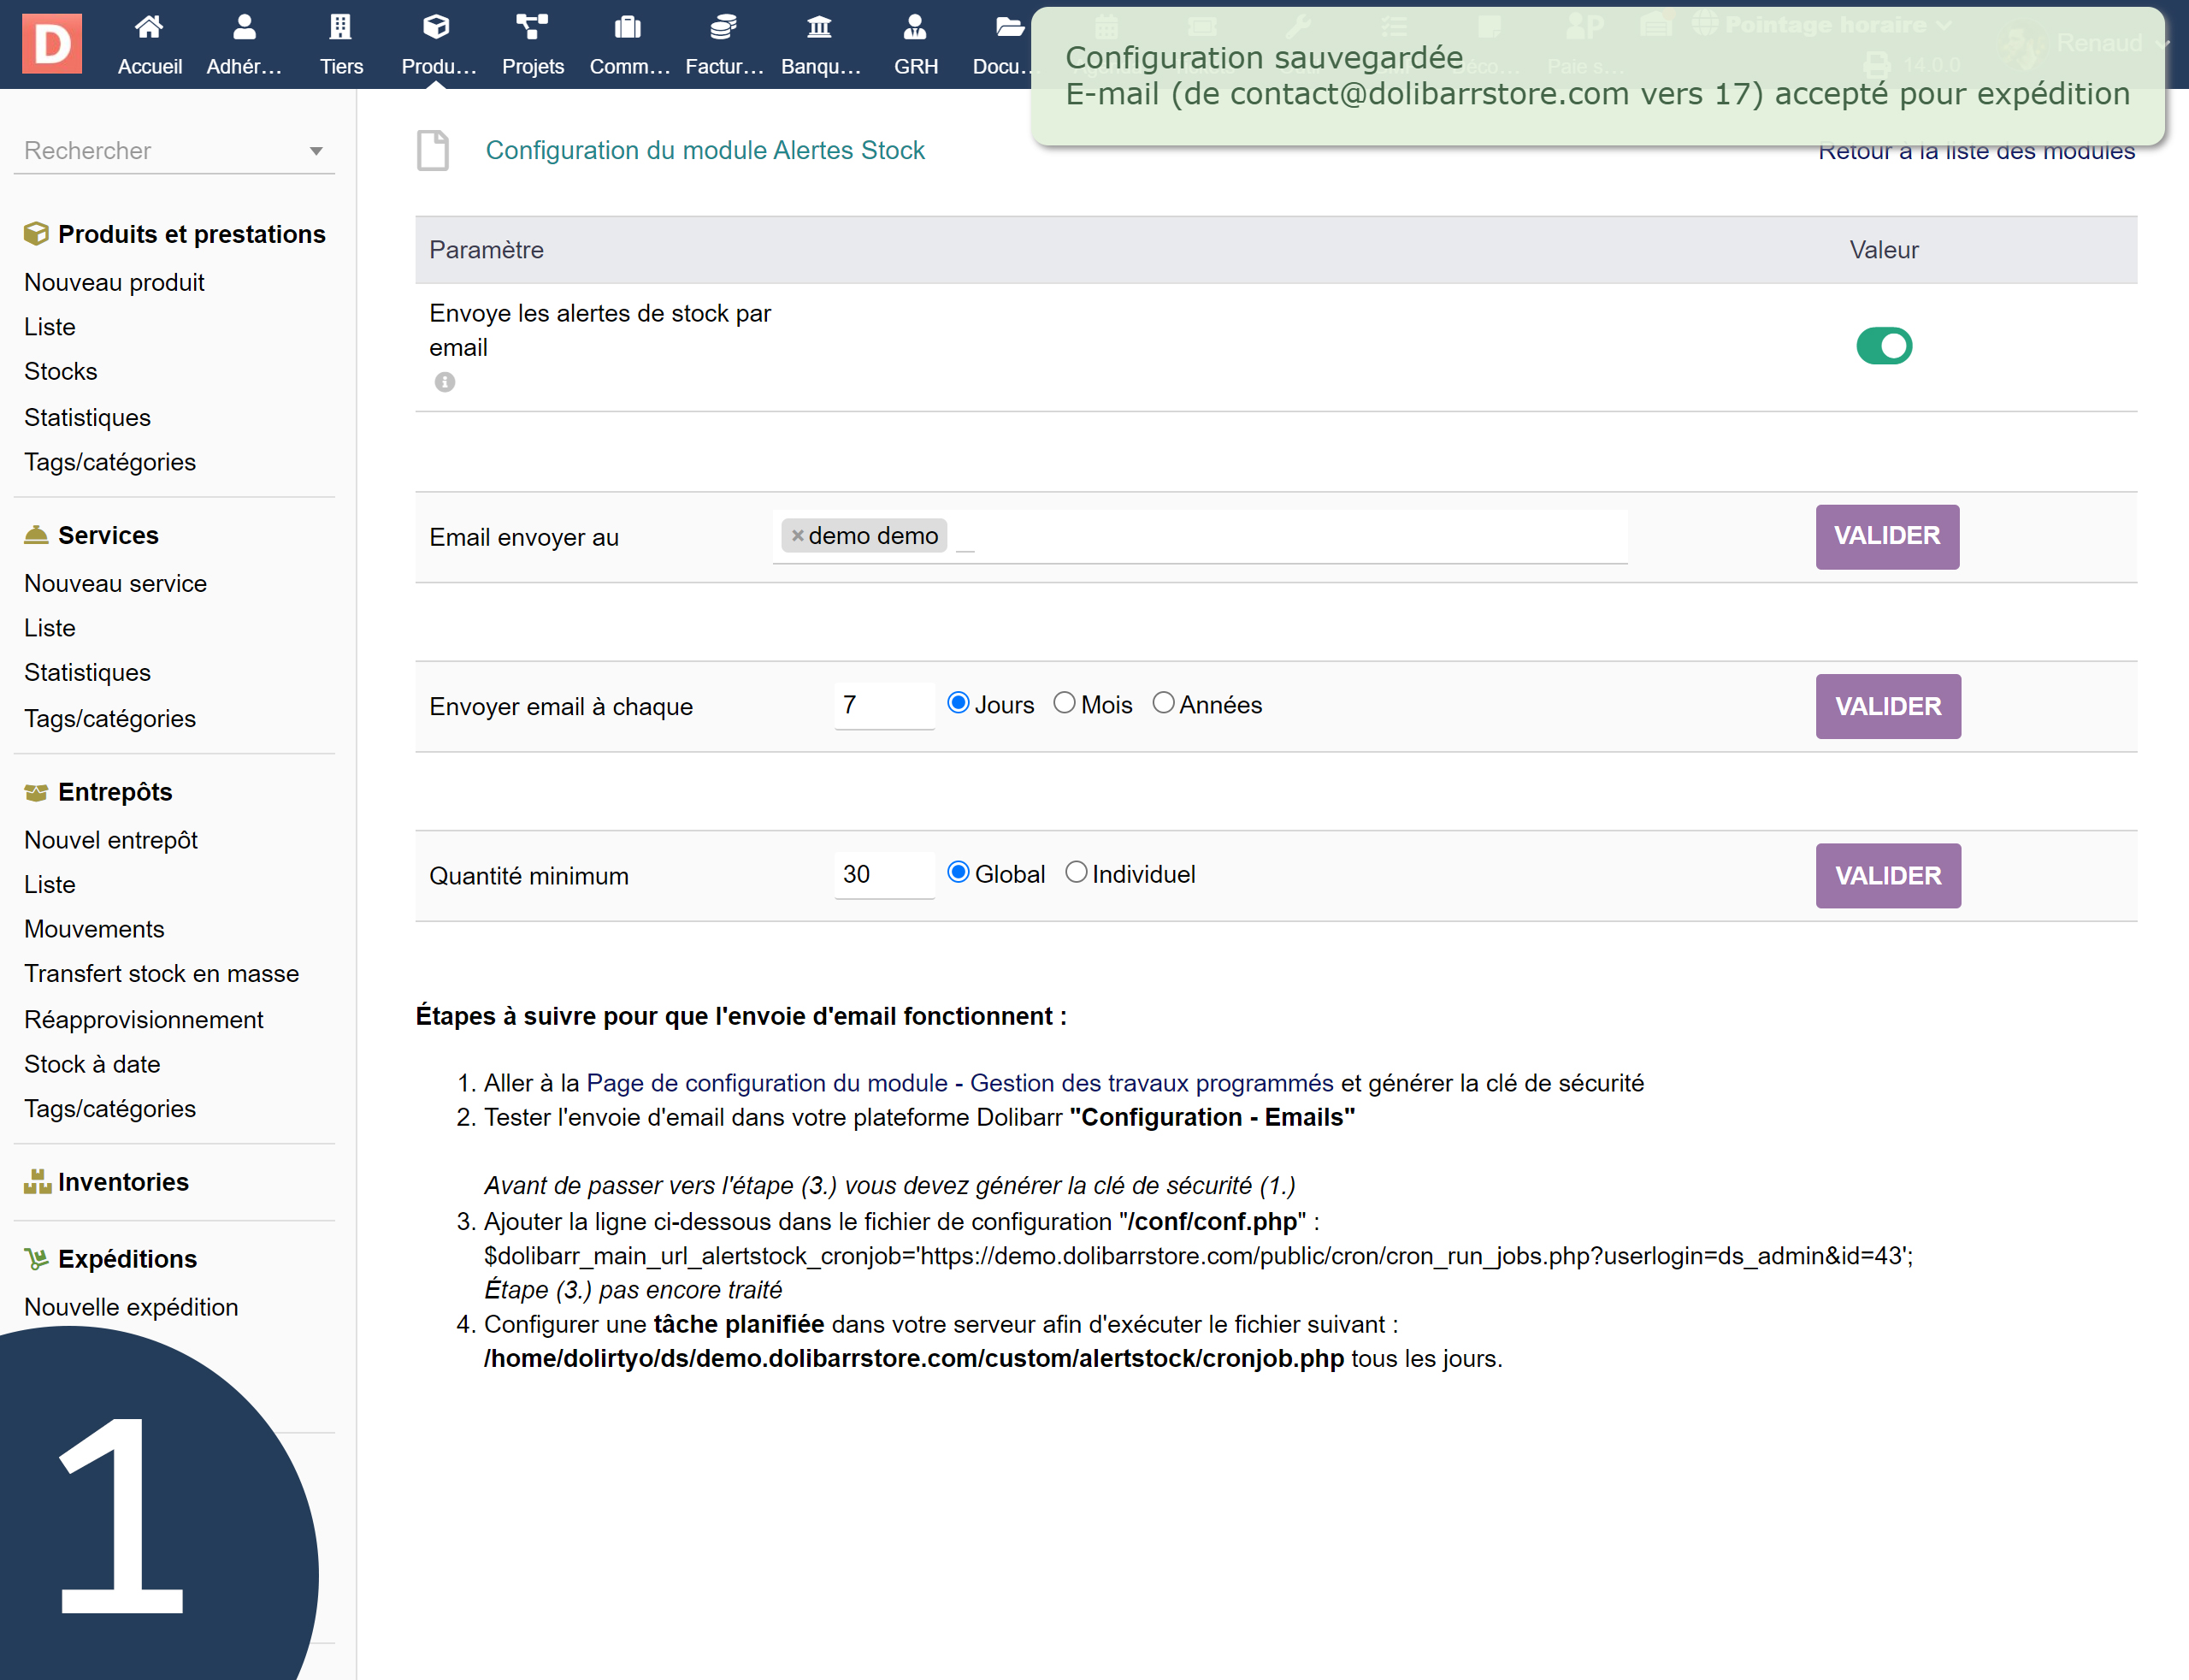
Task: Disable stock alerts email toggle
Action: [x=1883, y=346]
